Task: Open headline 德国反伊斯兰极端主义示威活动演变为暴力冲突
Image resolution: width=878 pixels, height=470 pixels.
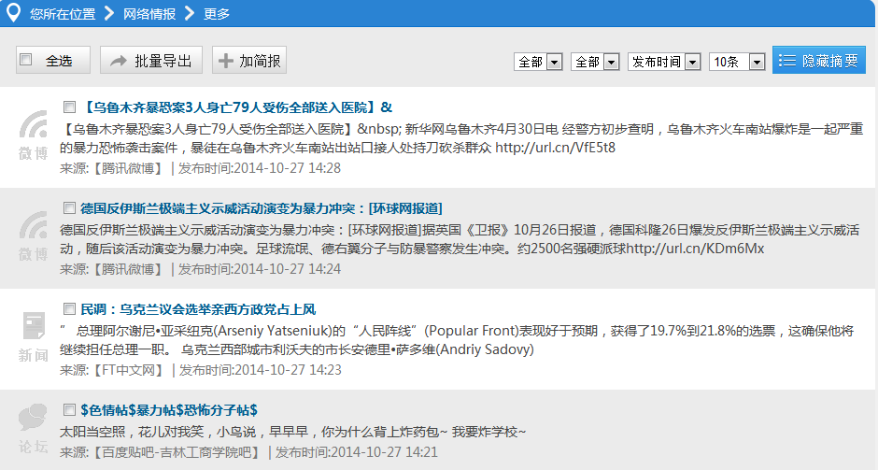Action: coord(262,207)
